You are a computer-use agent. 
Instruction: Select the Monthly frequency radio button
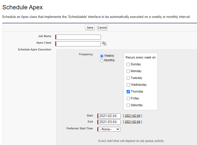pos(102,61)
